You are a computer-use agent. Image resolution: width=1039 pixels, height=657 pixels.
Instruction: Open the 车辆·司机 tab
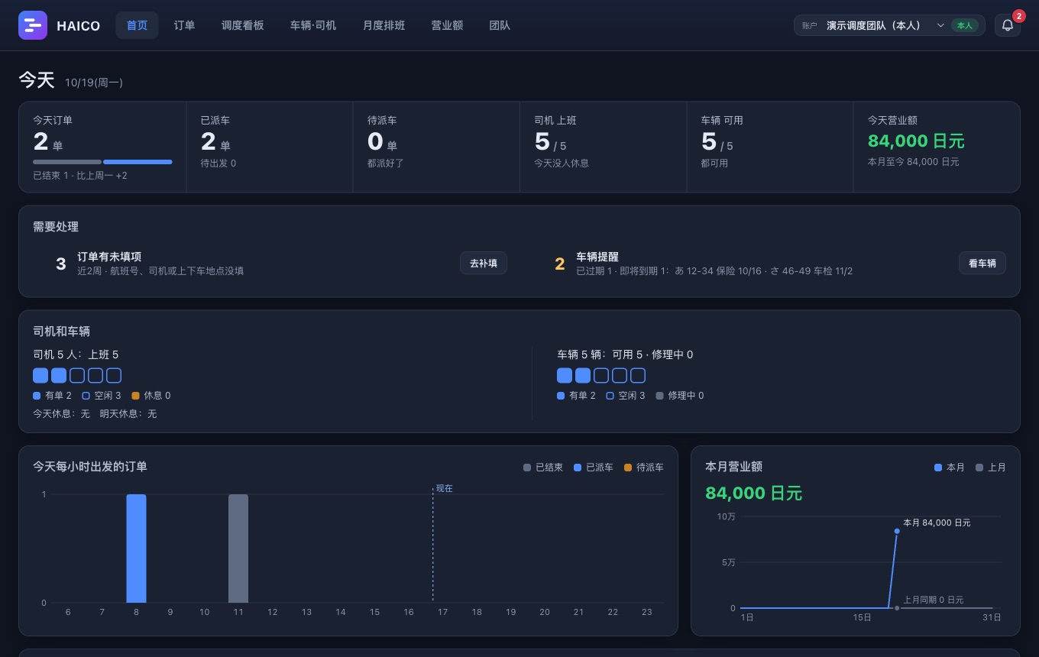tap(313, 25)
